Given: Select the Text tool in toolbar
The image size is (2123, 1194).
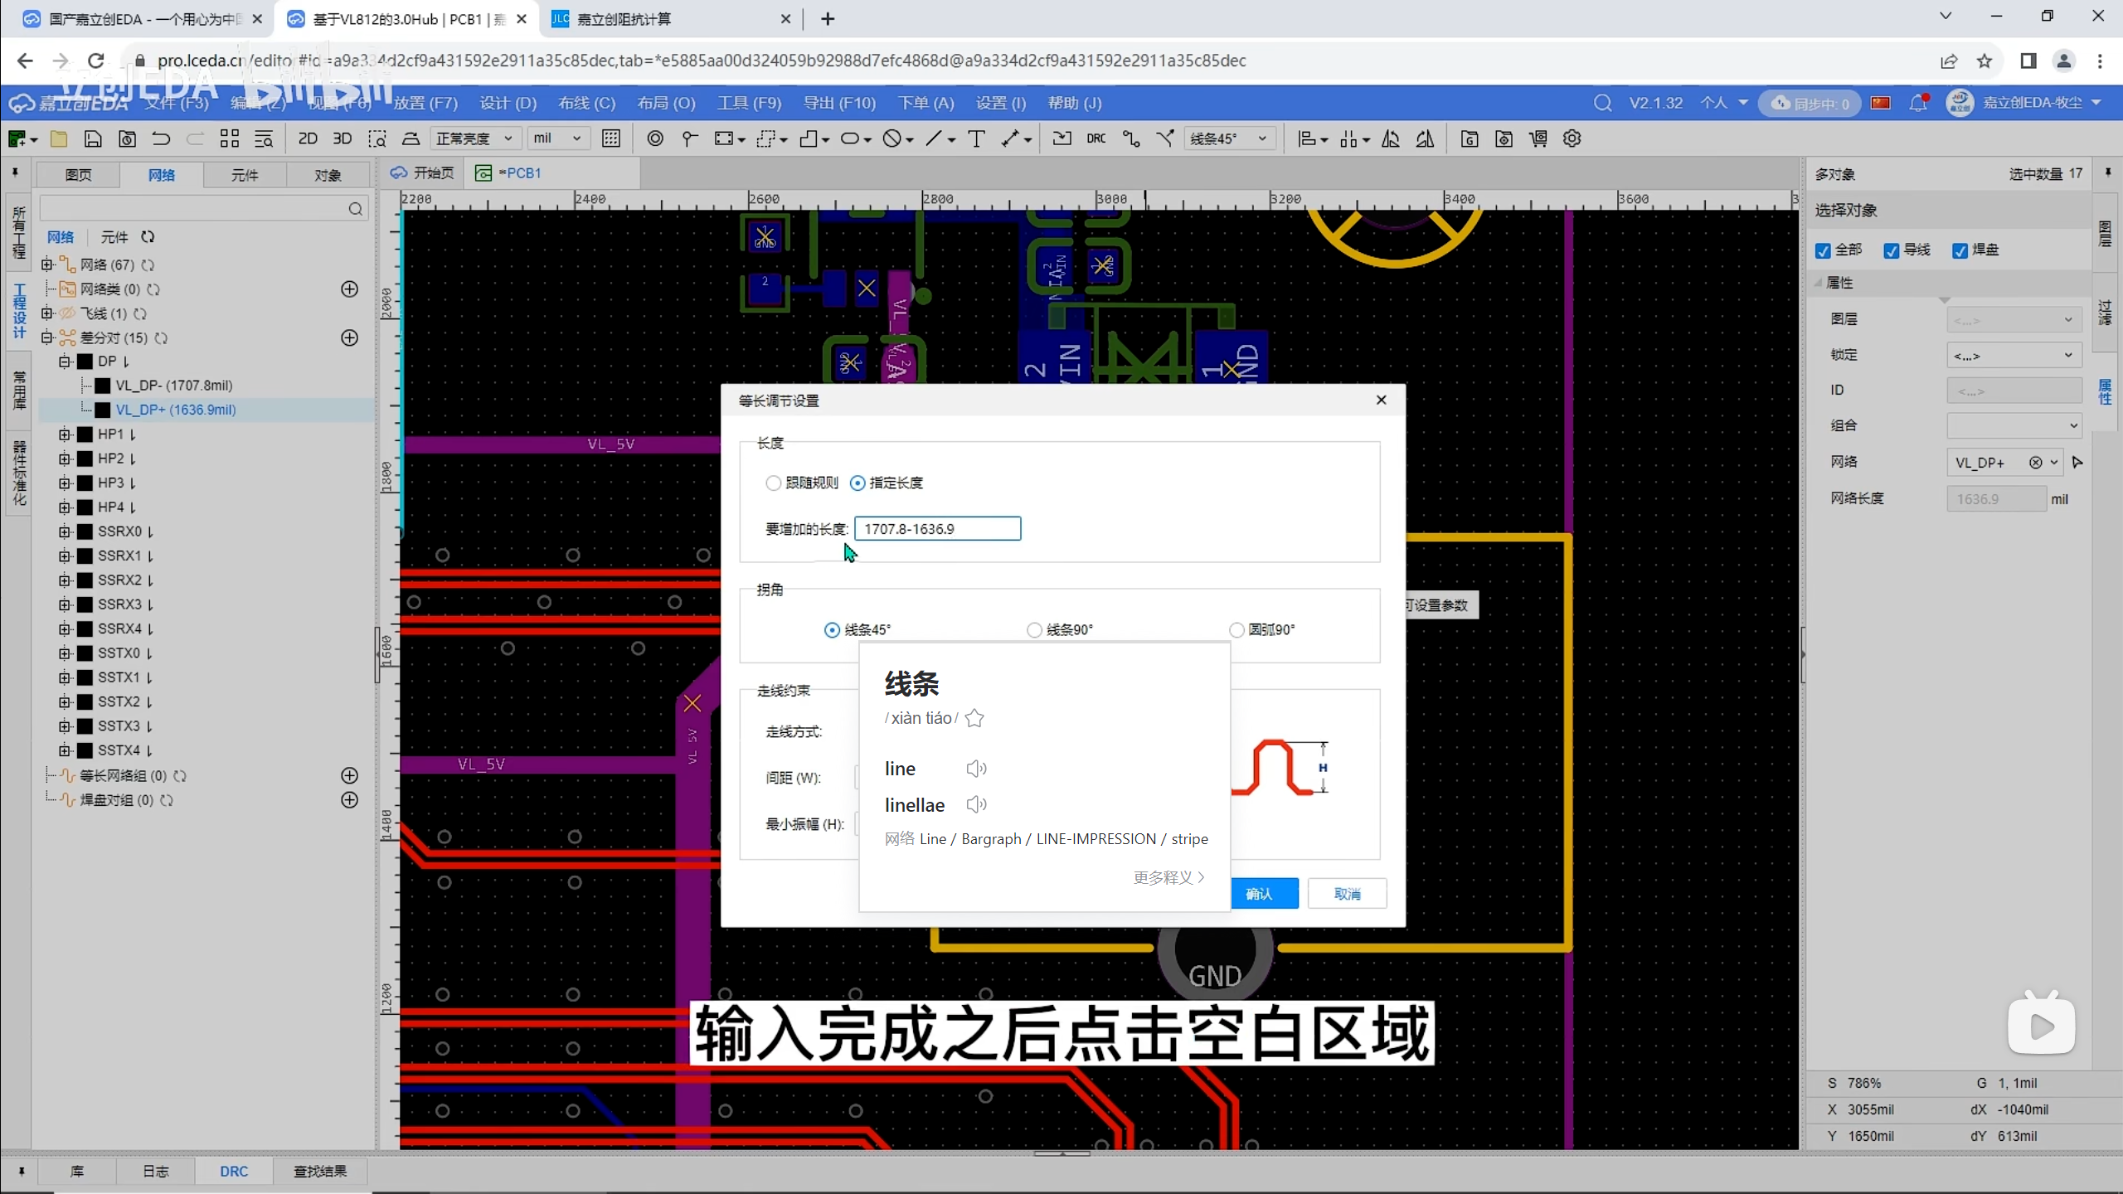Looking at the screenshot, I should [x=976, y=138].
